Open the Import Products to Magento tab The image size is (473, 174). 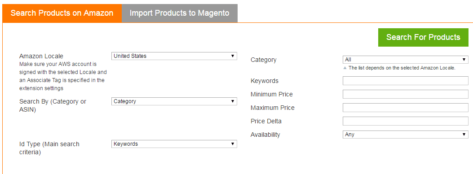point(180,13)
